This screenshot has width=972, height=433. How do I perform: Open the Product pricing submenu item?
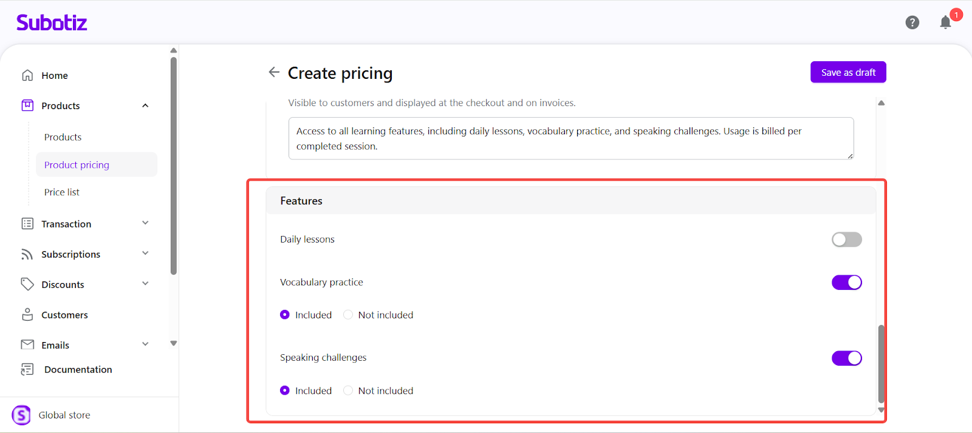(x=77, y=165)
